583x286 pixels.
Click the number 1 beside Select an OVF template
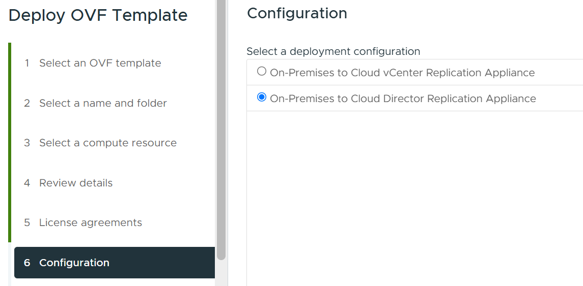27,63
